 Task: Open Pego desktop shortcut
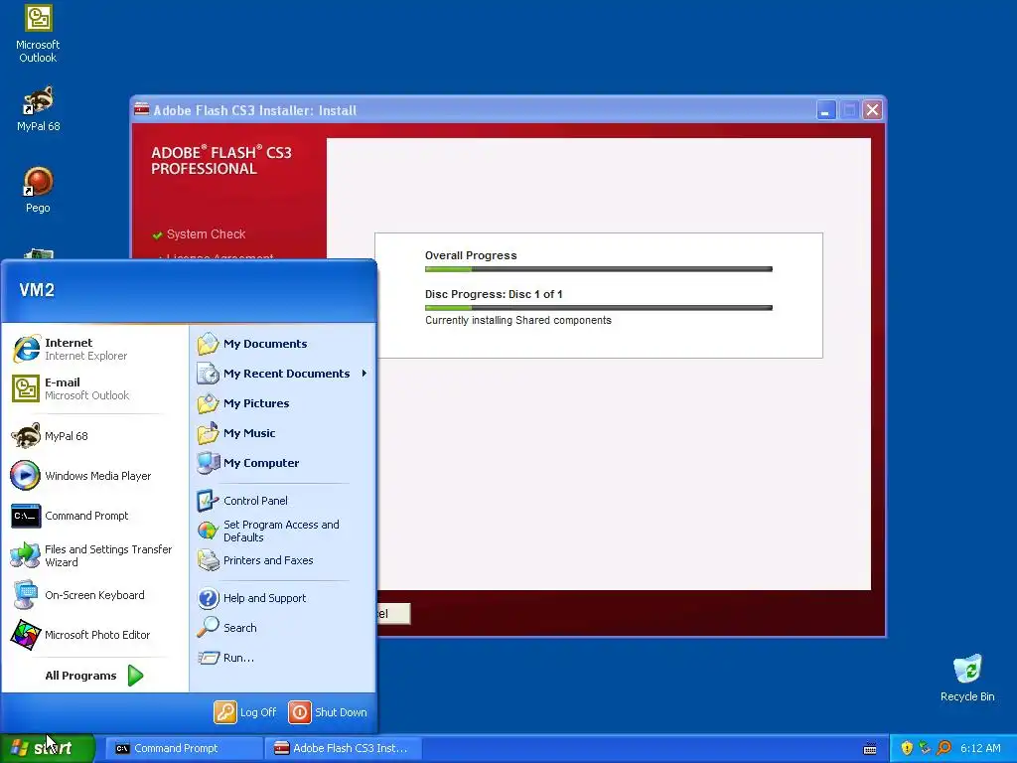(38, 190)
